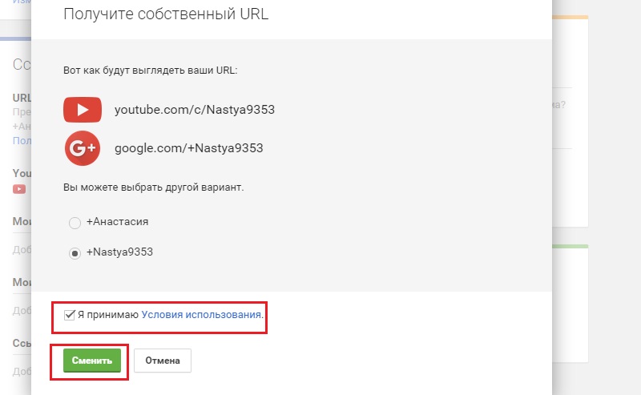Screen dimensions: 641x395
Task: Click the truncated You heading at left
Action: (22, 173)
